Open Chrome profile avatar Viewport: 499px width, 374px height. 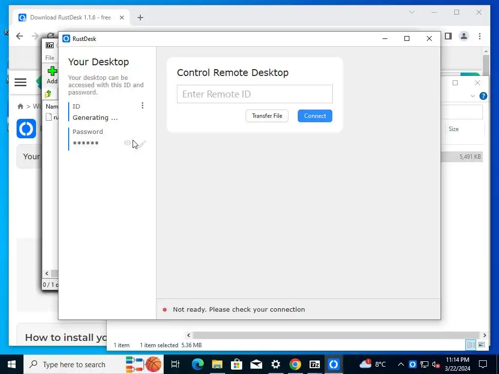(x=464, y=36)
